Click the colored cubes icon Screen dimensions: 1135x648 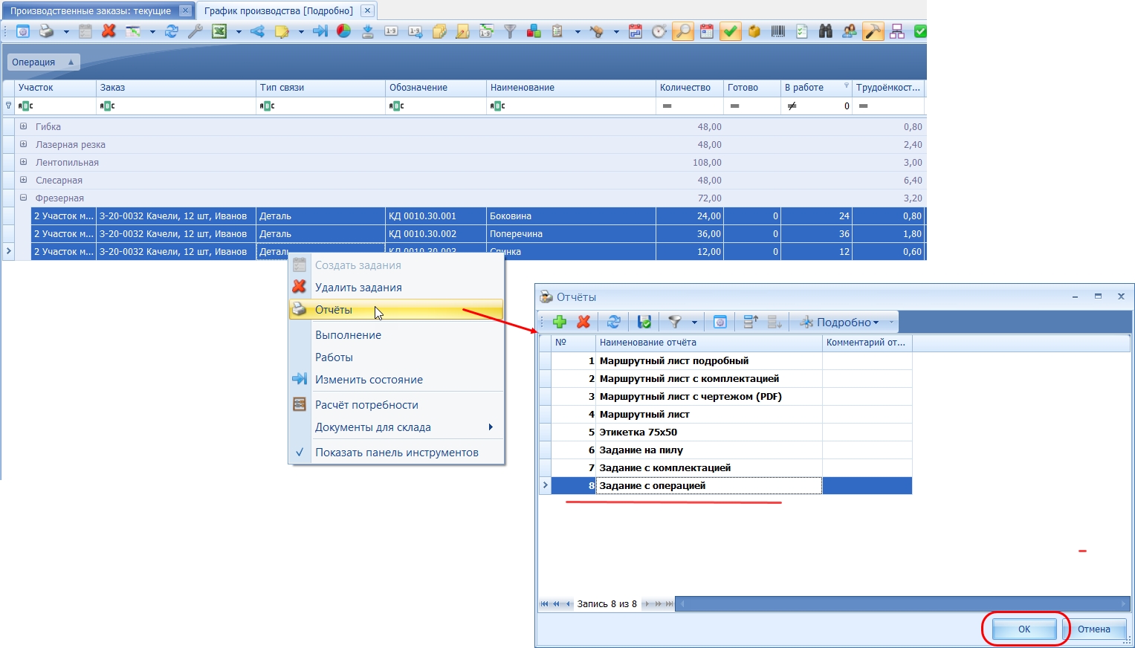[534, 31]
